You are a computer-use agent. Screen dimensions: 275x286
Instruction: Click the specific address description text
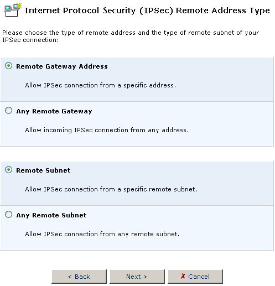(x=101, y=85)
